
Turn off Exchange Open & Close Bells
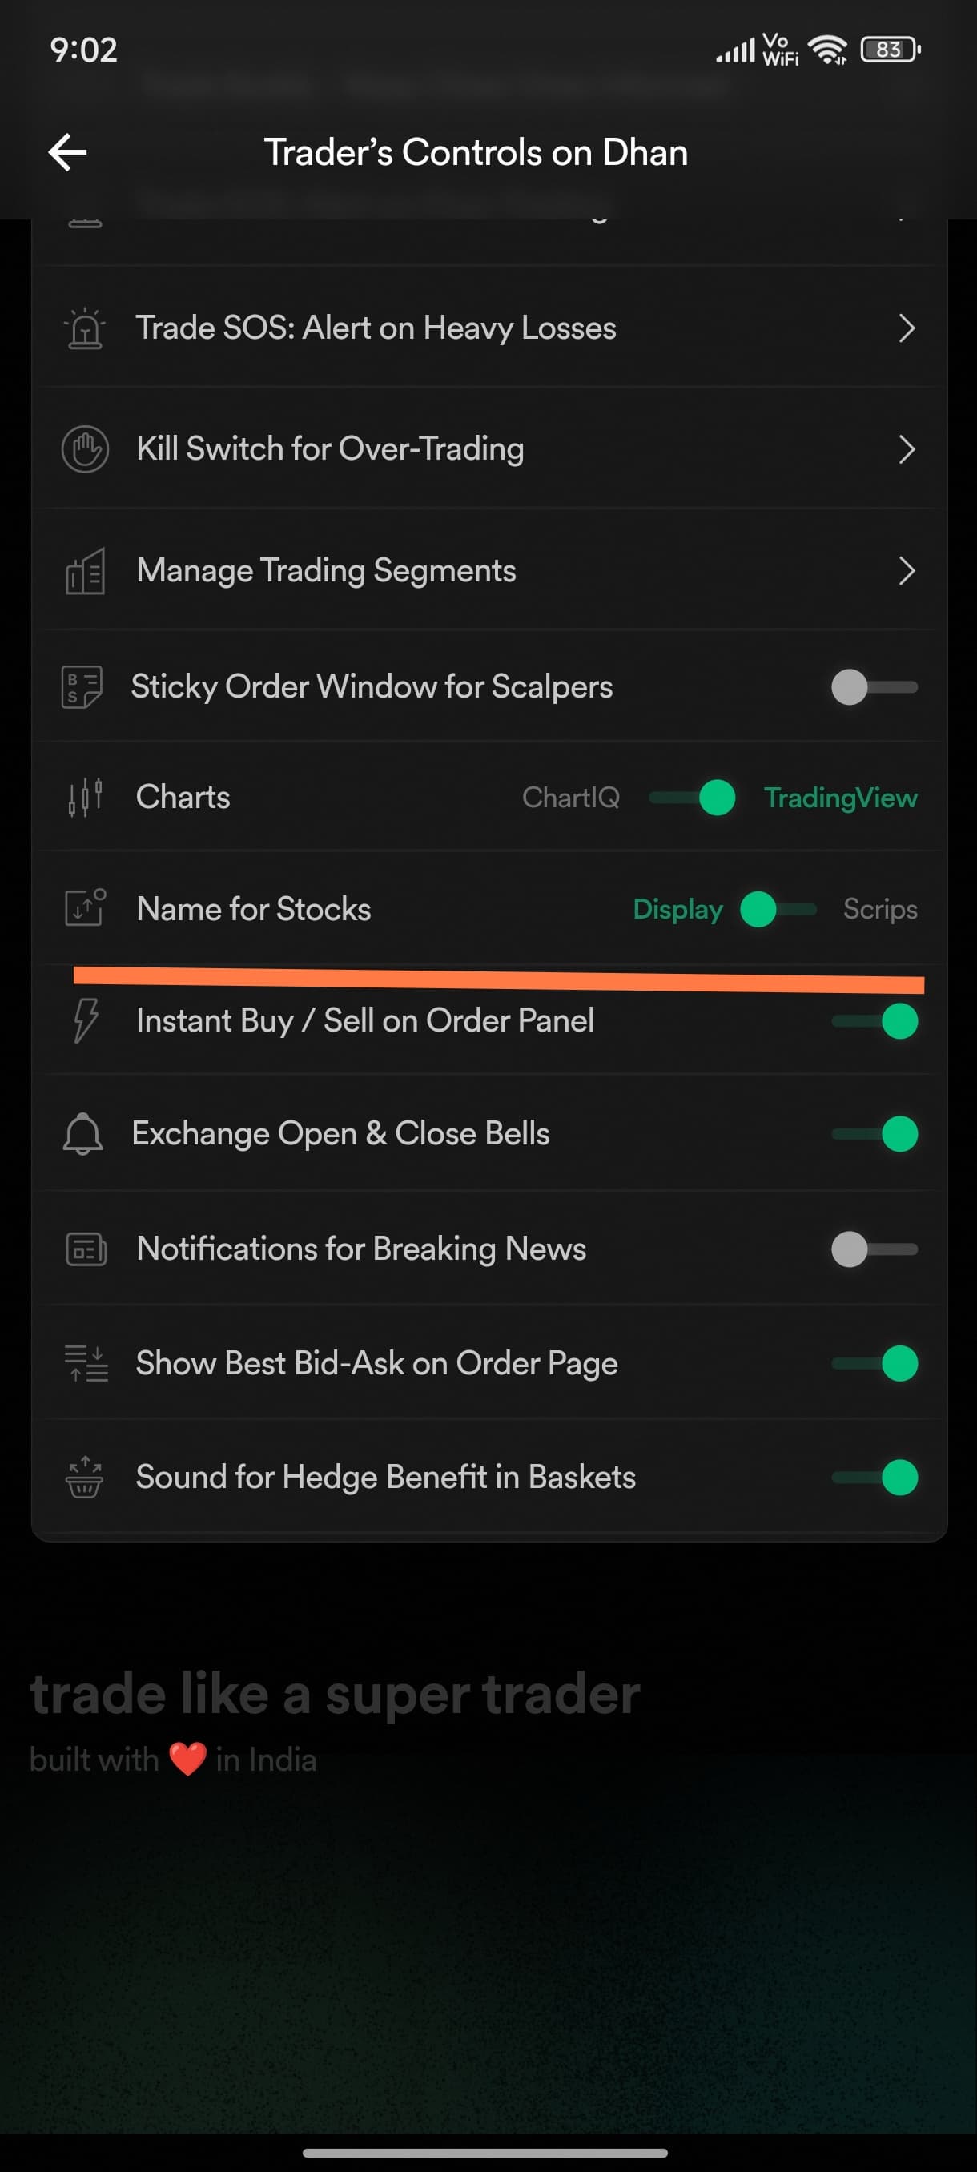point(875,1134)
